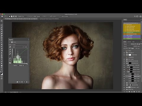Viewport: 142px width, 106px height.
Task: Switch to Background Texture document tab
Action: tap(49, 19)
